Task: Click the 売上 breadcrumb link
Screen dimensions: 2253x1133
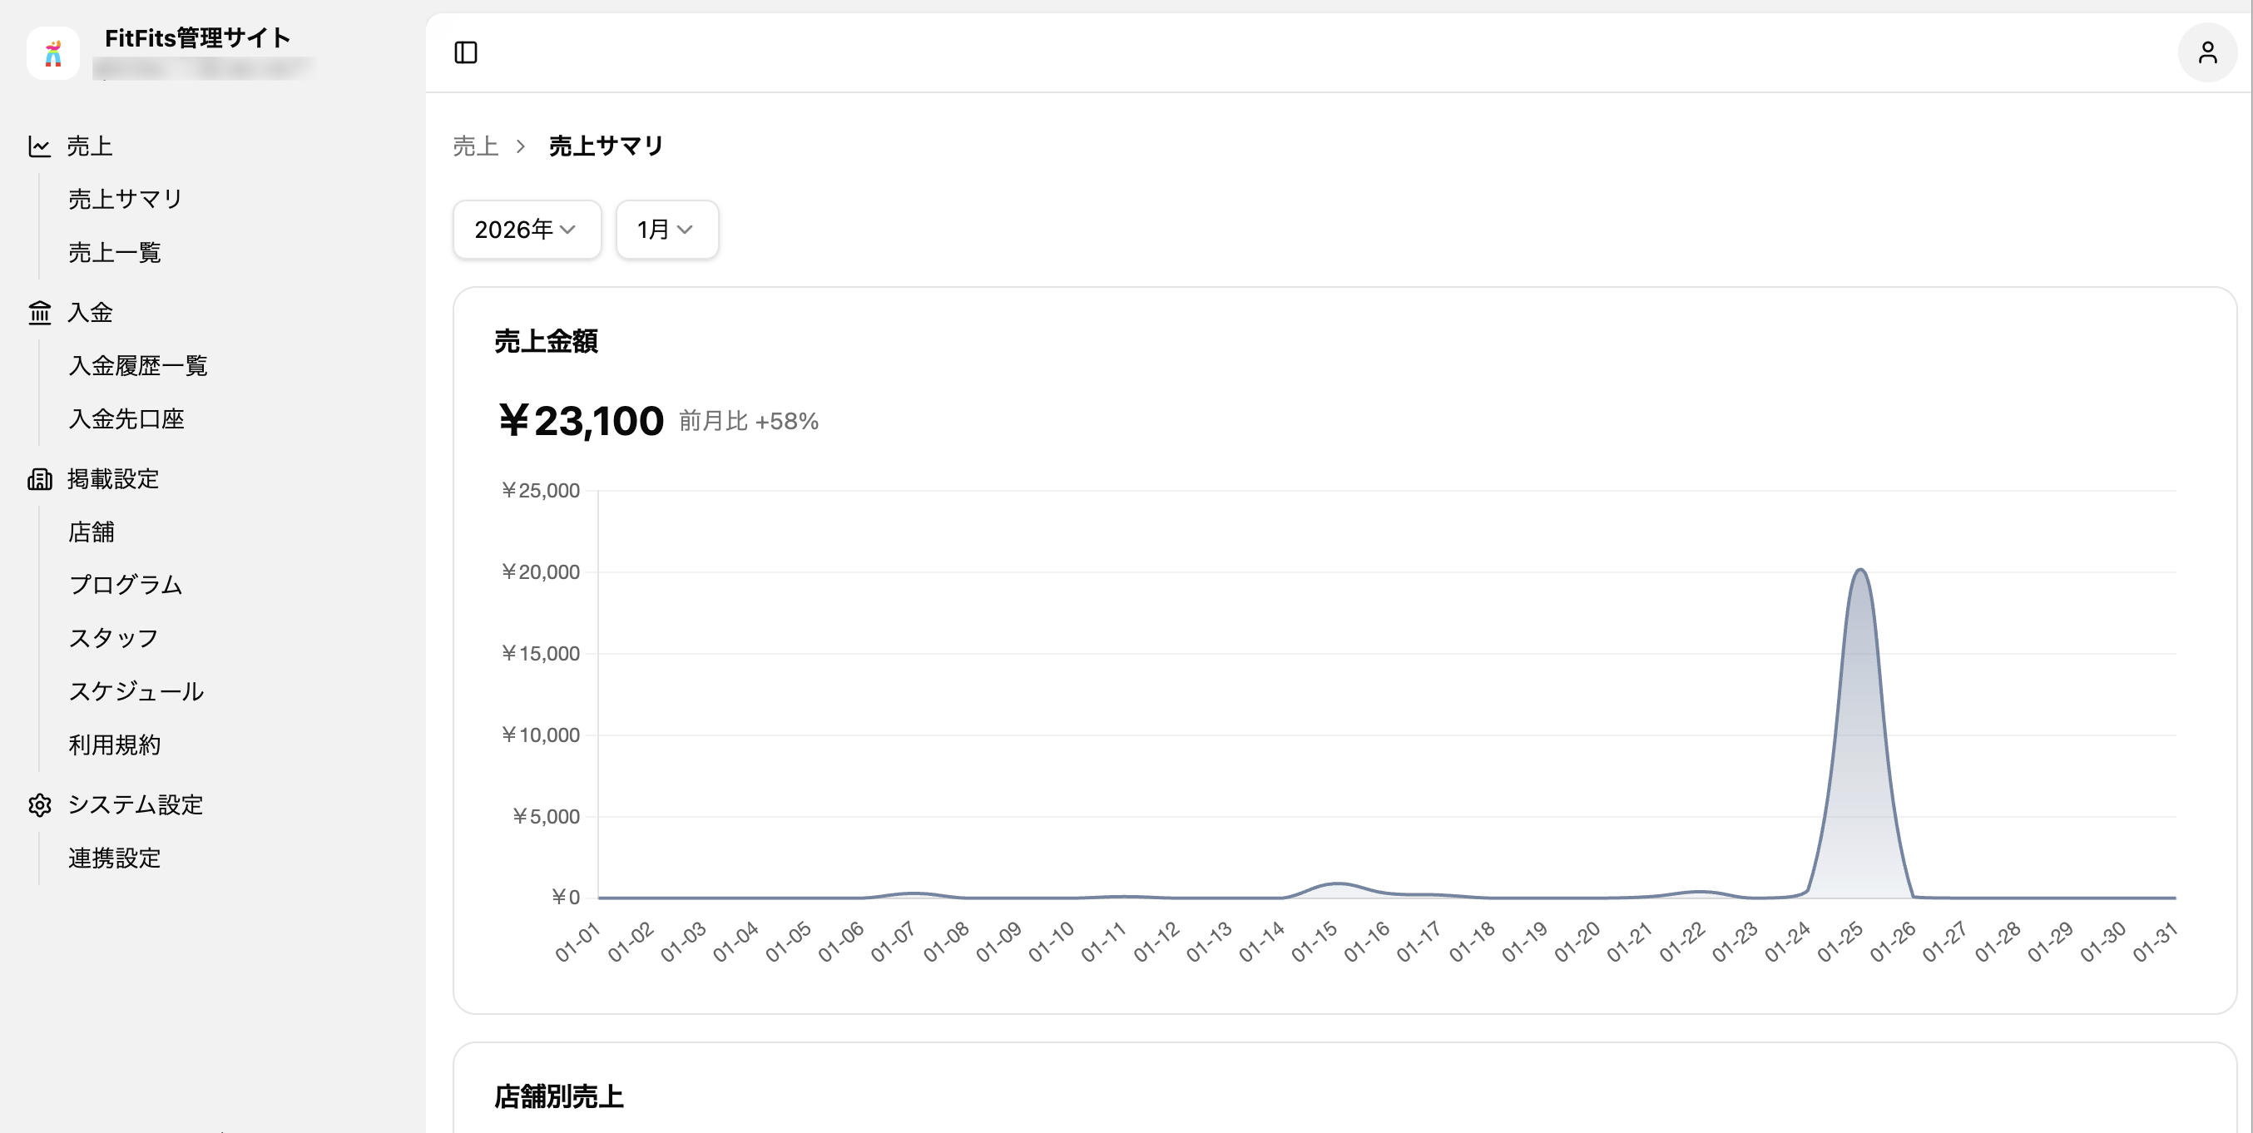Action: coord(476,146)
